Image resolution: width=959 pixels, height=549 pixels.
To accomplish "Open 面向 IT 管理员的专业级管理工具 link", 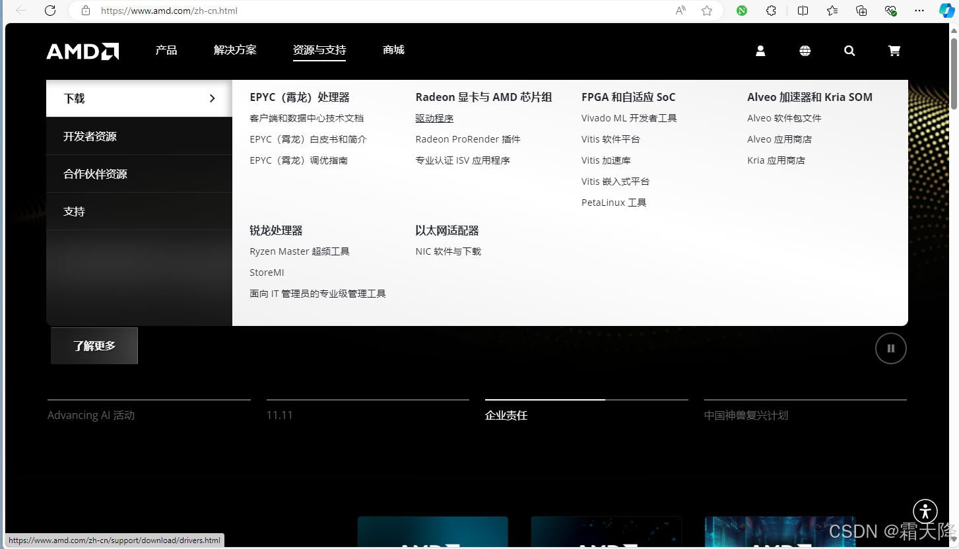I will [317, 294].
